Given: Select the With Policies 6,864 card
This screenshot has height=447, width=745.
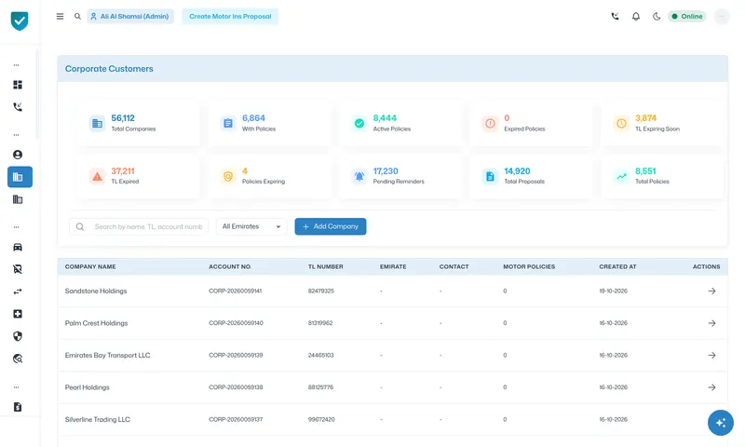Looking at the screenshot, I should click(269, 123).
